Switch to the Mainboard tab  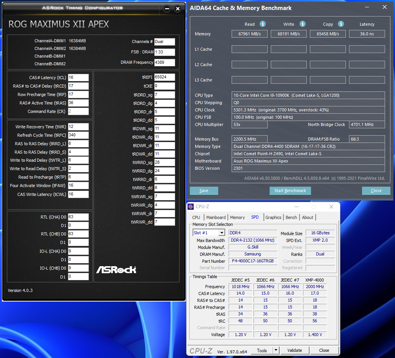(216, 217)
